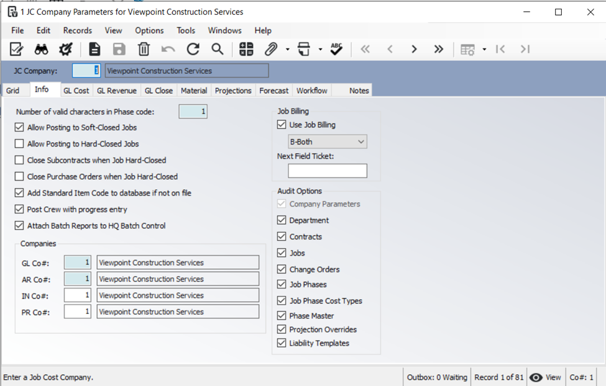Toggle Liability Templates checkbox
The height and width of the screenshot is (386, 606).
(x=282, y=343)
